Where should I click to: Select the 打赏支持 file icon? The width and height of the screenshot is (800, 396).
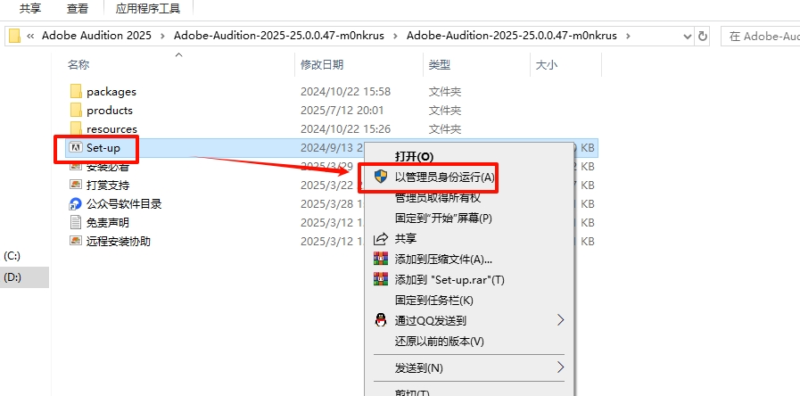click(x=76, y=185)
